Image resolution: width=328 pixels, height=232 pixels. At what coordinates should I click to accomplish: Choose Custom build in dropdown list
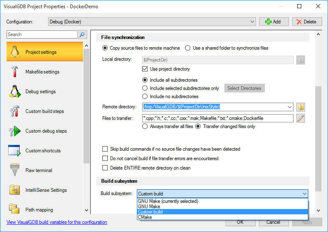tap(223, 212)
